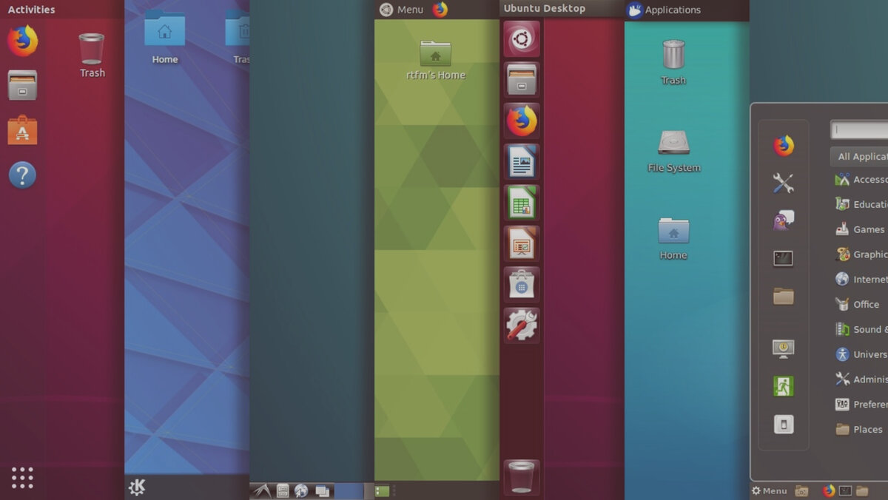Select Trash icon on Xfce desktop

[x=673, y=62]
